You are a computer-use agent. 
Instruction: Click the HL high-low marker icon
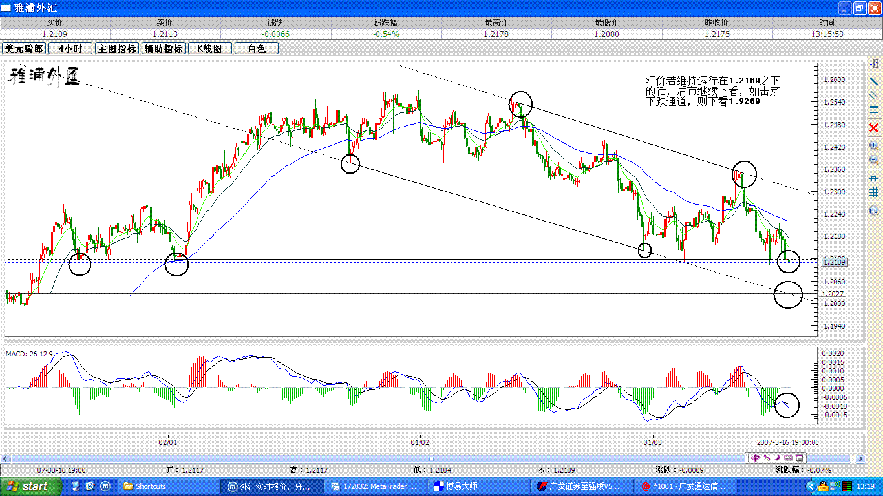pyautogui.click(x=874, y=211)
